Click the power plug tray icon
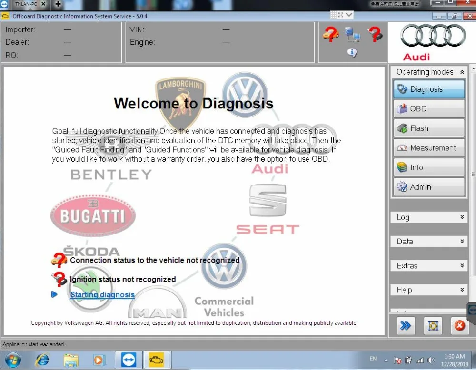Screen dimensions: 476x370 (x=408, y=360)
